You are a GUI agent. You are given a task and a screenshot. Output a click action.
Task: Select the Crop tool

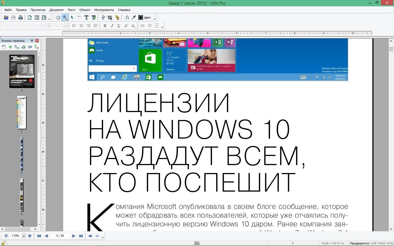(110, 17)
